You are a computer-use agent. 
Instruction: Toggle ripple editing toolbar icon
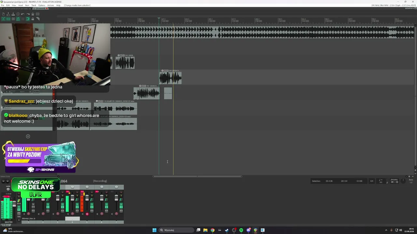(x=13, y=19)
